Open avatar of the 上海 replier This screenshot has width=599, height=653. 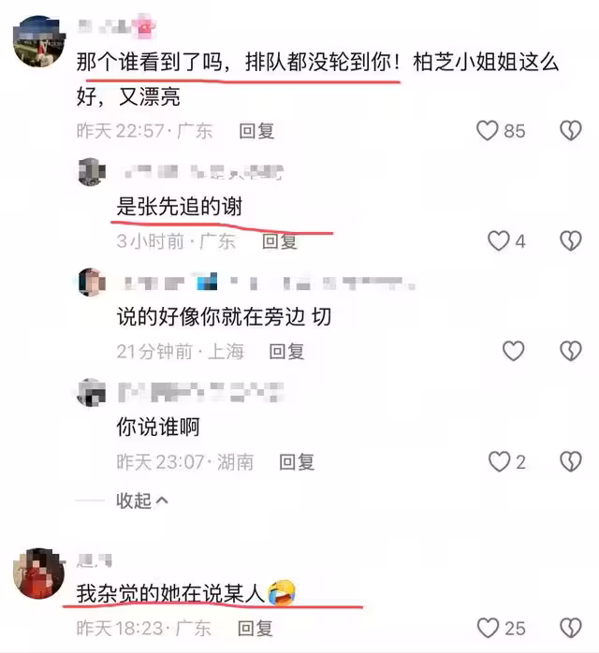pos(92,283)
